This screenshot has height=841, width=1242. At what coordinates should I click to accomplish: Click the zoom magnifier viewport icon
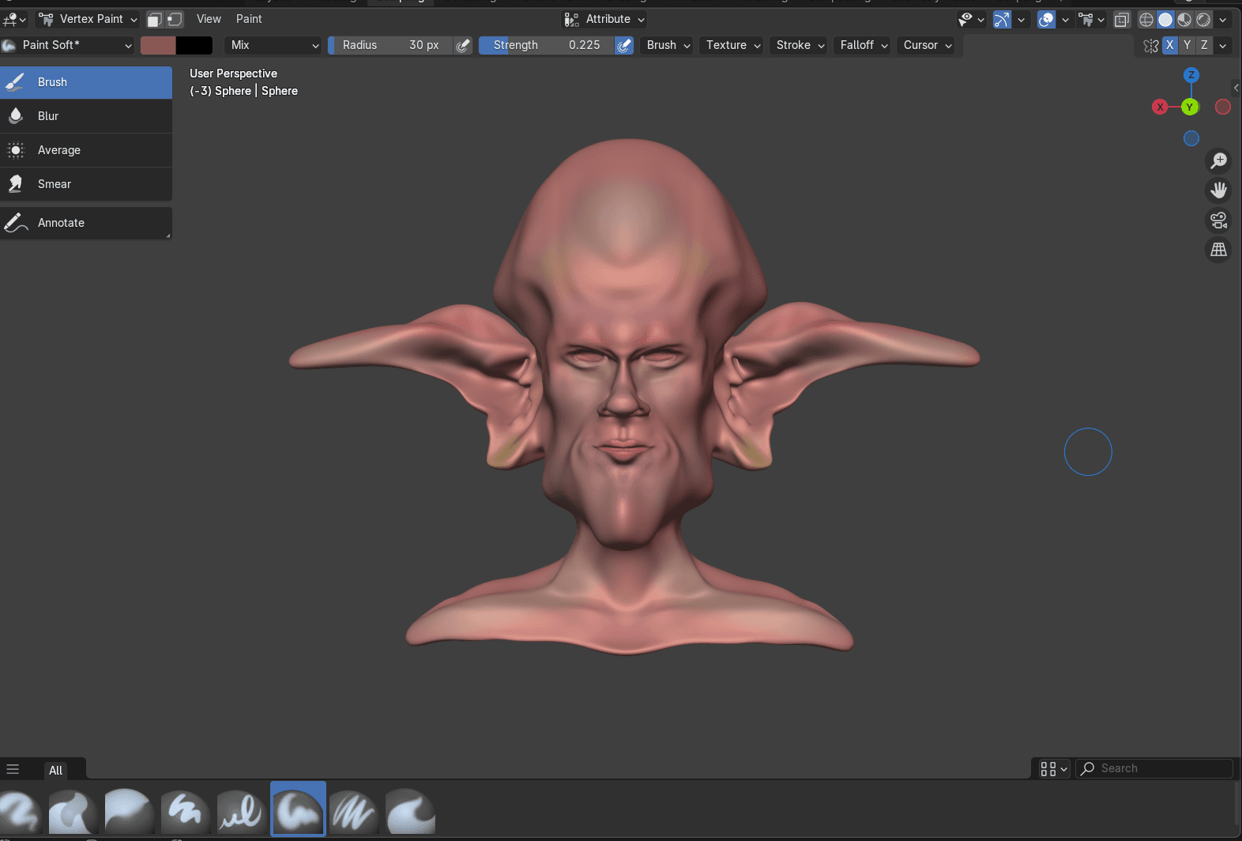1219,161
